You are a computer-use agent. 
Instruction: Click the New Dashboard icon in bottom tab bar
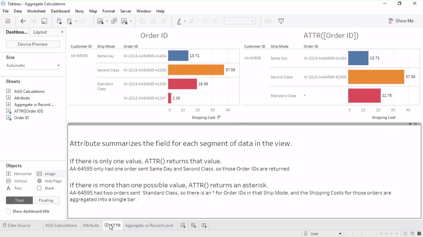tap(194, 225)
